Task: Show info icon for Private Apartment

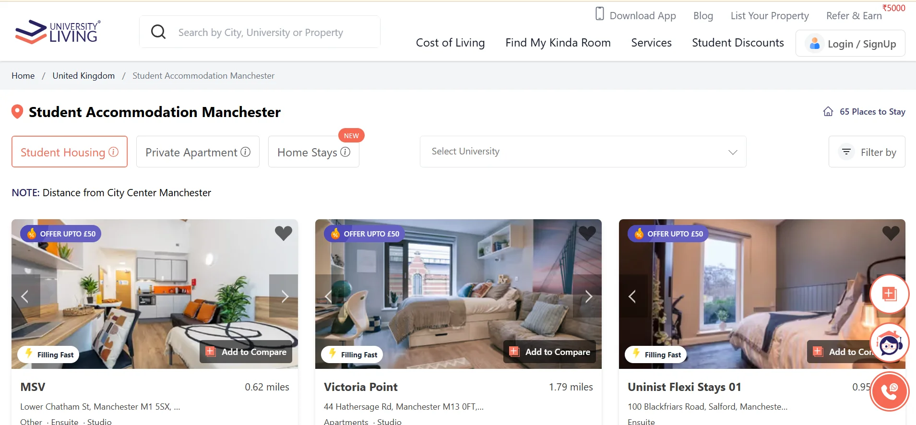Action: 245,152
